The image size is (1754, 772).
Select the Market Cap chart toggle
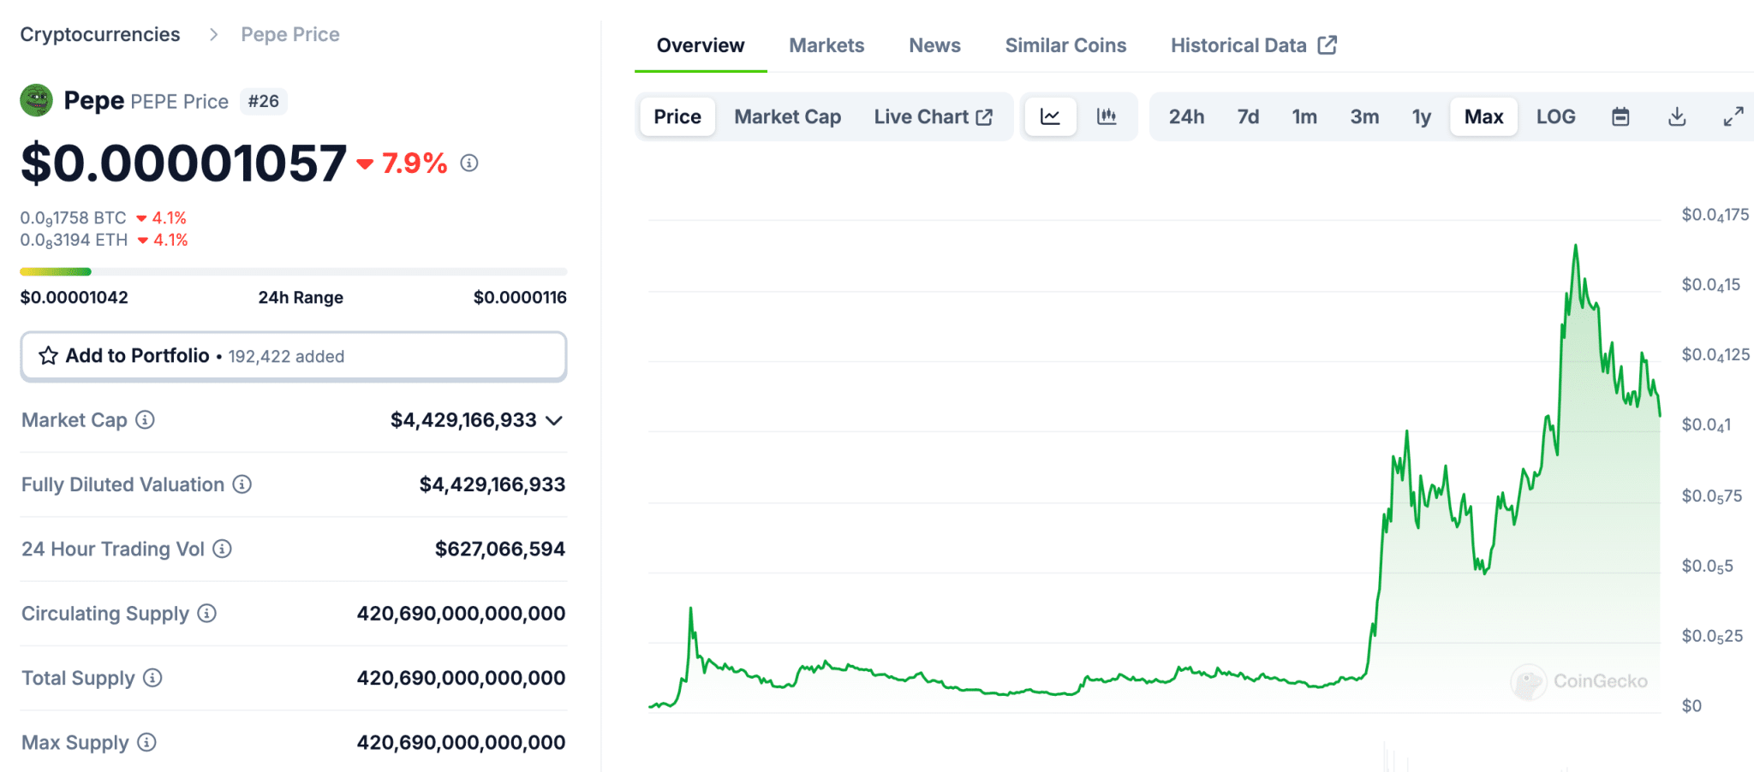pos(788,116)
